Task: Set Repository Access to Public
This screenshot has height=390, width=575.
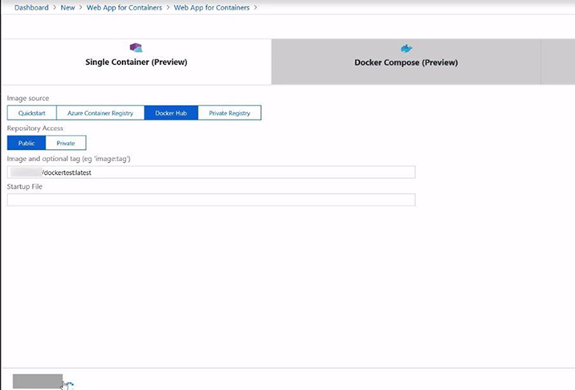Action: 27,143
